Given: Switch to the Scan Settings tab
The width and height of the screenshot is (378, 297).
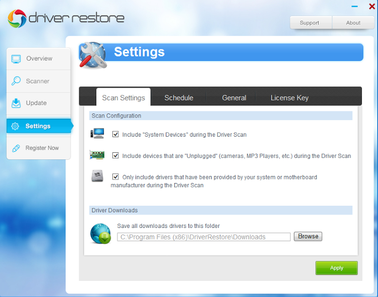Looking at the screenshot, I should coord(123,97).
